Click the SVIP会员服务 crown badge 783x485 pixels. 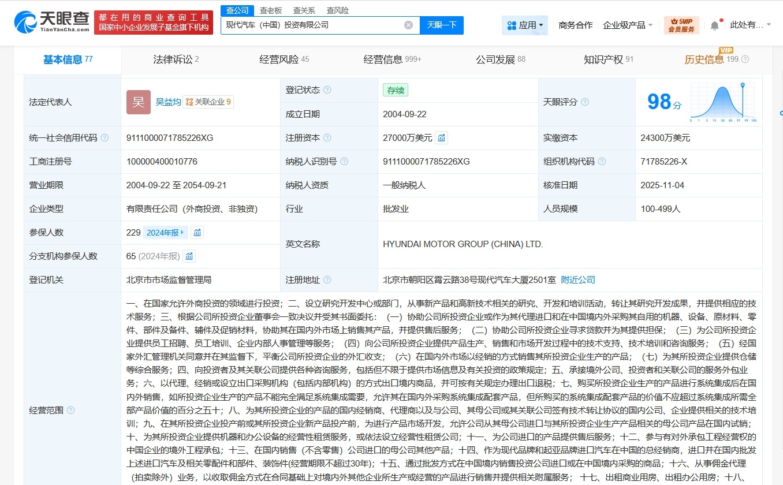(x=682, y=25)
